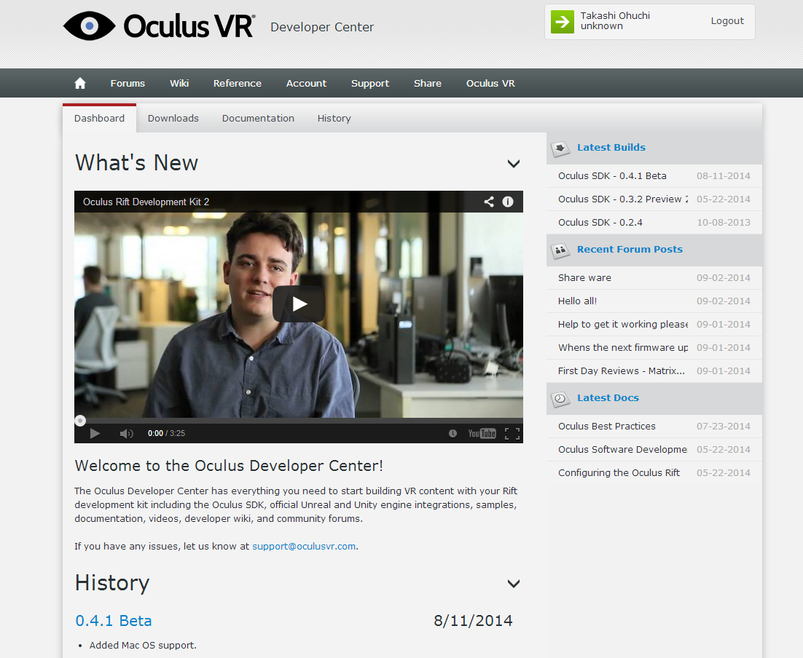Open Whens the next firmware post
803x658 pixels.
coord(623,347)
